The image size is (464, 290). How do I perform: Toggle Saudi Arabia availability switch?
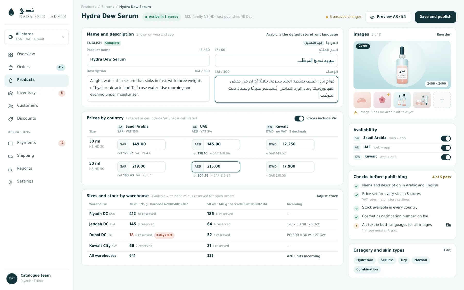[x=446, y=138]
